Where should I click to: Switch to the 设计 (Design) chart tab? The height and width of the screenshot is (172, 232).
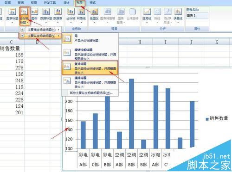[66, 2]
